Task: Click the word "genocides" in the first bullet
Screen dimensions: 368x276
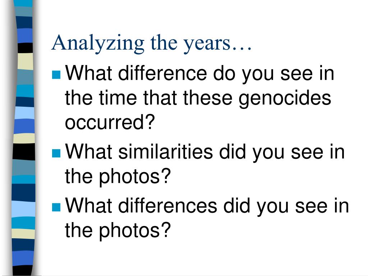Action: click(285, 98)
